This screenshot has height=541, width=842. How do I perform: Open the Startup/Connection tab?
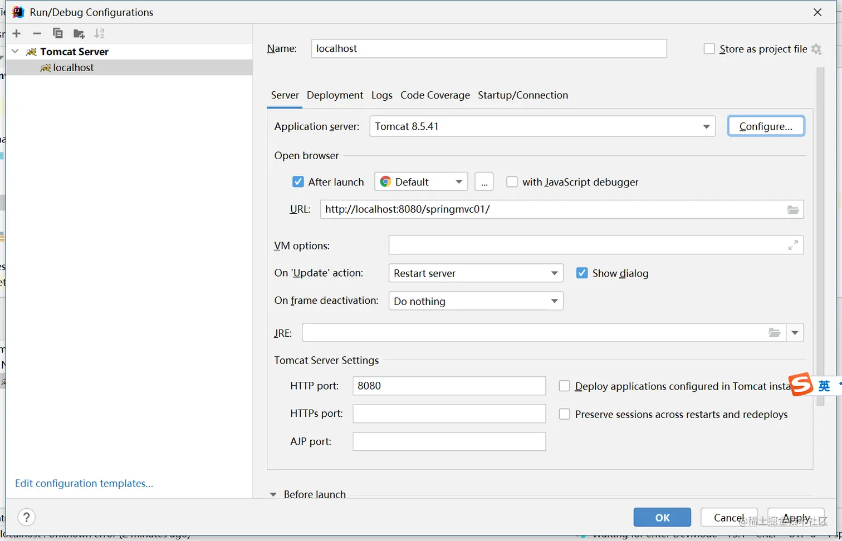(x=523, y=95)
